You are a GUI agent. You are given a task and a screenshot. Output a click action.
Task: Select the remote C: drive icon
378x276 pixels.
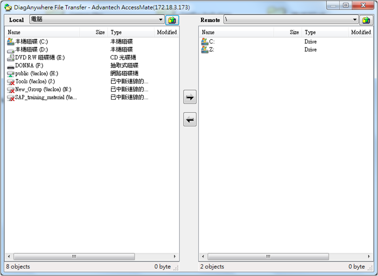(205, 41)
